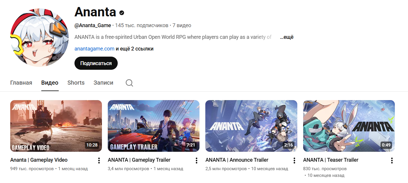Screen dimensions: 408x183
Task: Open the 2:16 Announce Trailer thumbnail
Action: pyautogui.click(x=251, y=126)
